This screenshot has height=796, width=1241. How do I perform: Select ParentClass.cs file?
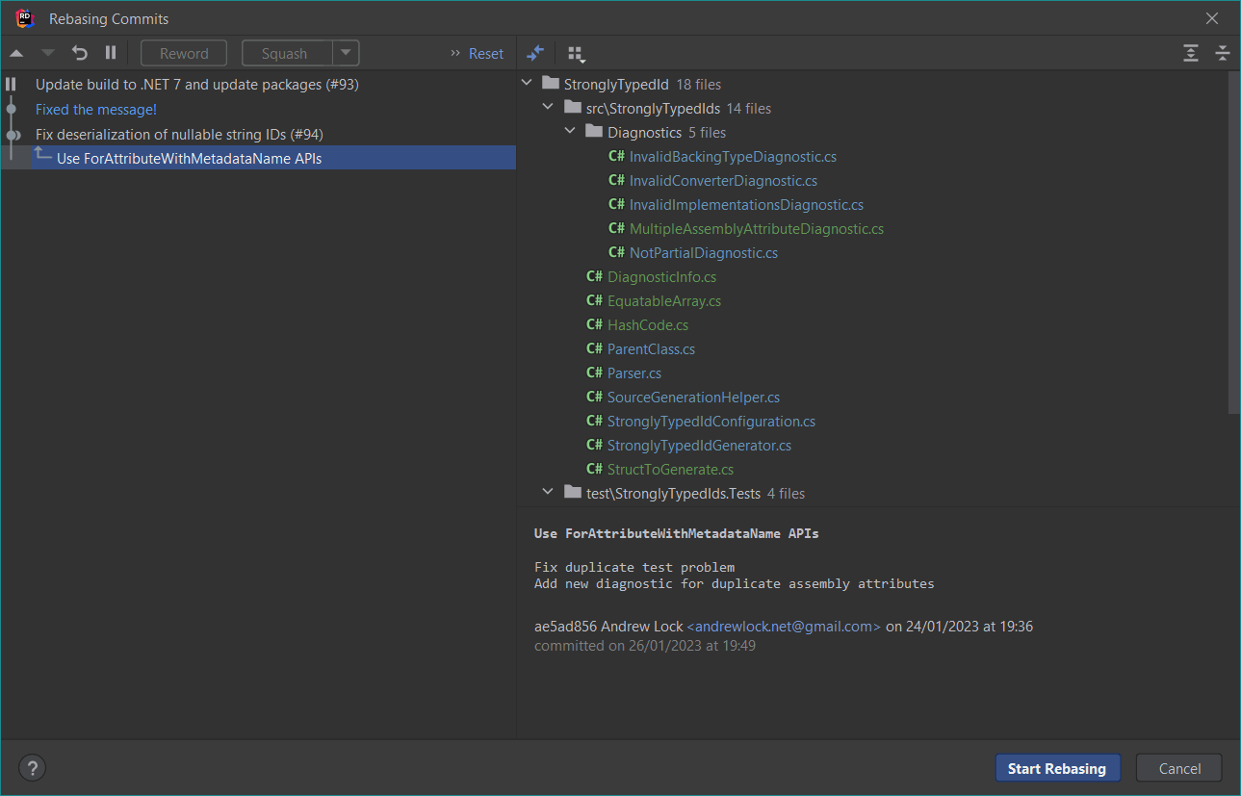pos(651,349)
